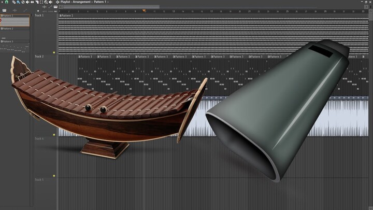Select the Track 4 header label

pyautogui.click(x=39, y=138)
